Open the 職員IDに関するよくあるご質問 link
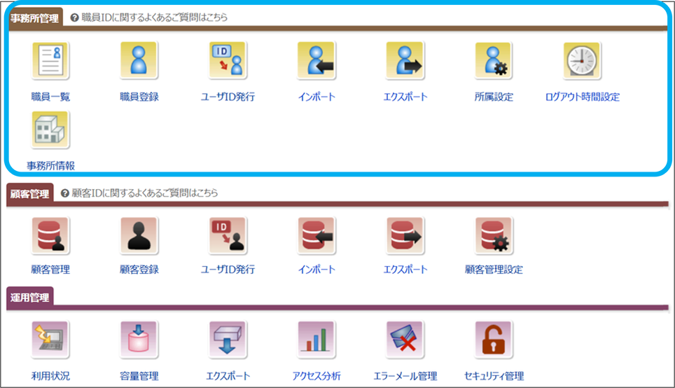Image resolution: width=675 pixels, height=388 pixels. [154, 18]
